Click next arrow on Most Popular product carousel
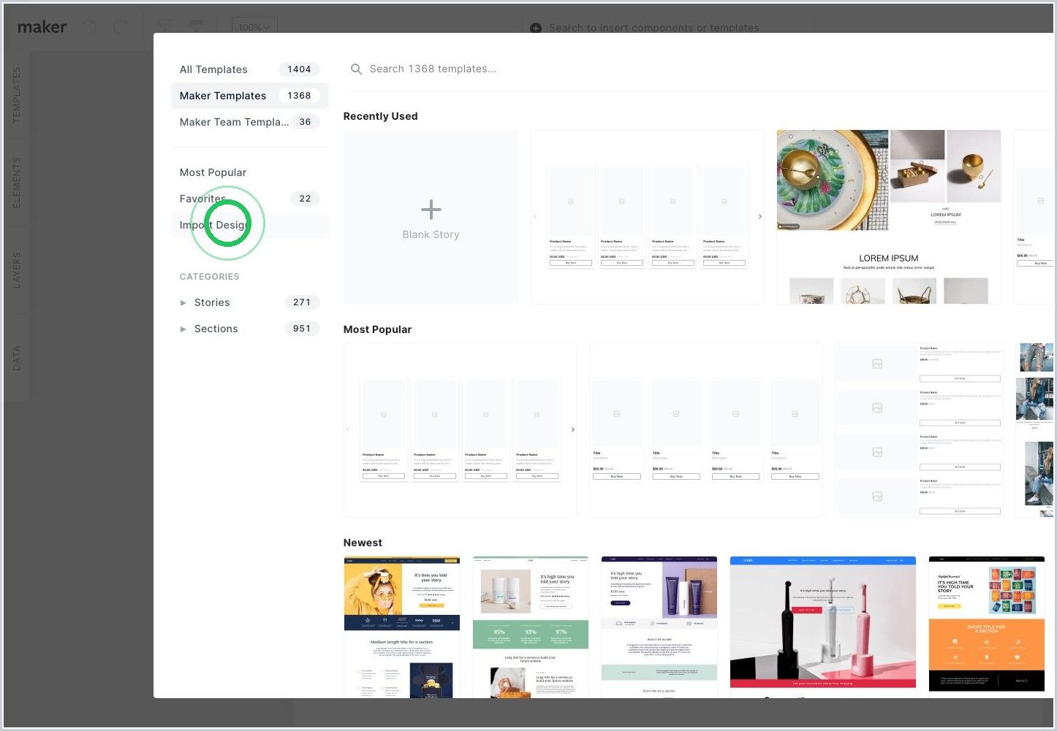This screenshot has height=731, width=1057. pos(573,429)
